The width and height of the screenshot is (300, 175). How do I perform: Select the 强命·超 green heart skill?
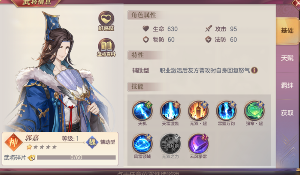(254, 111)
